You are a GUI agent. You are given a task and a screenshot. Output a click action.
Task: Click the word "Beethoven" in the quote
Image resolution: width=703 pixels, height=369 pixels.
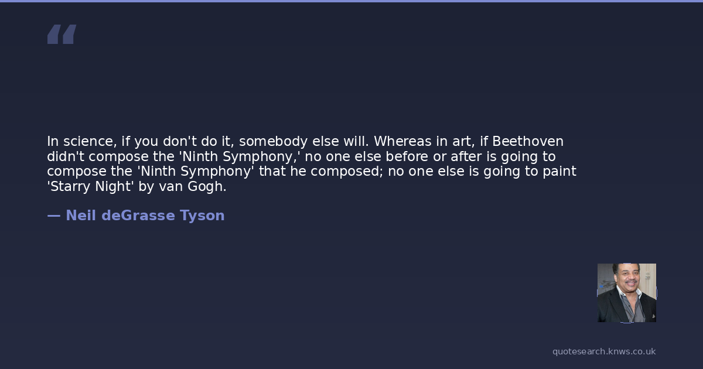pos(528,141)
